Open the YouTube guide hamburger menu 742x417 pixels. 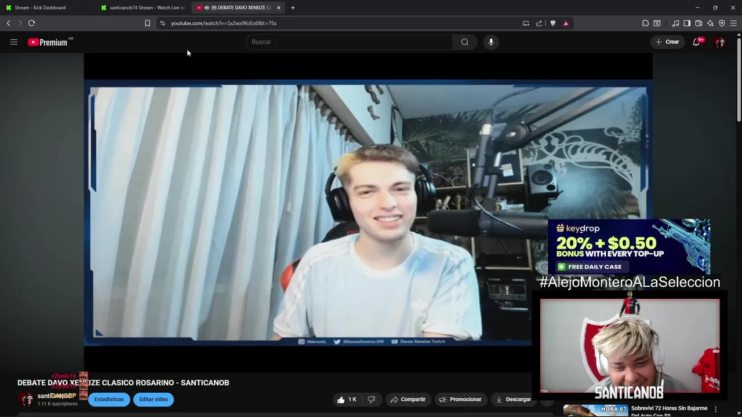[x=14, y=42]
